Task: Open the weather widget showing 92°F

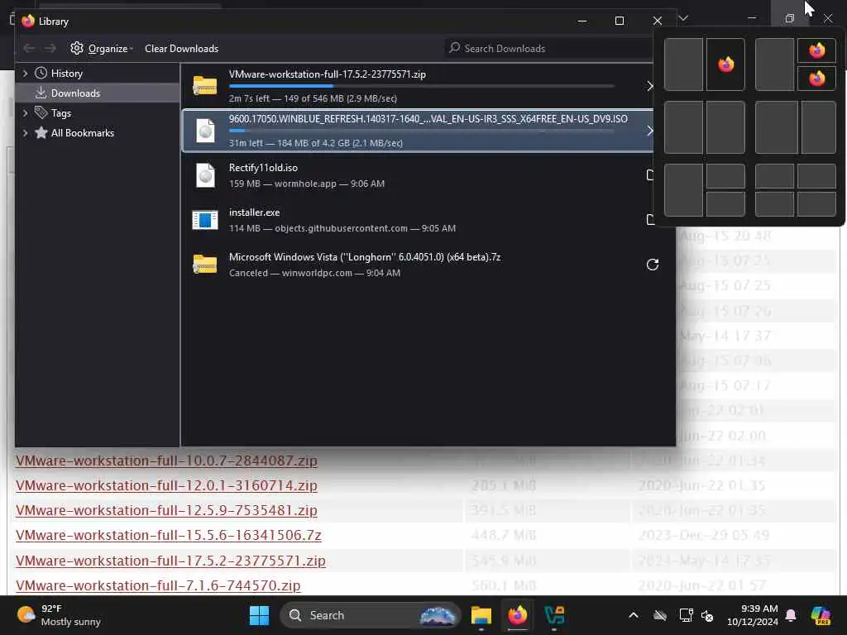Action: pyautogui.click(x=60, y=615)
